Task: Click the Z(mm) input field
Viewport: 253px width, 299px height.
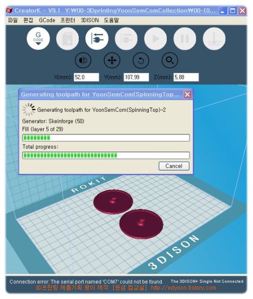Action: coord(186,77)
